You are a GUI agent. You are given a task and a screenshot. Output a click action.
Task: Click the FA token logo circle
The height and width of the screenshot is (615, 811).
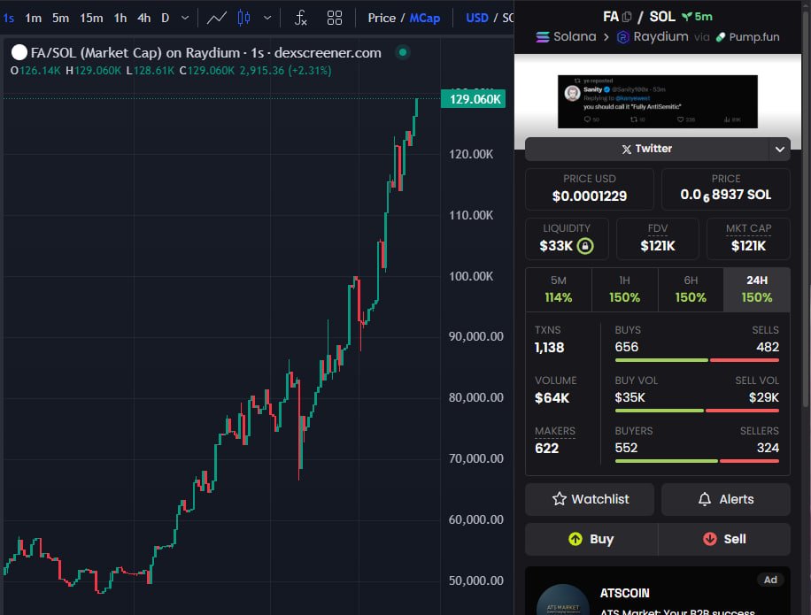point(19,53)
